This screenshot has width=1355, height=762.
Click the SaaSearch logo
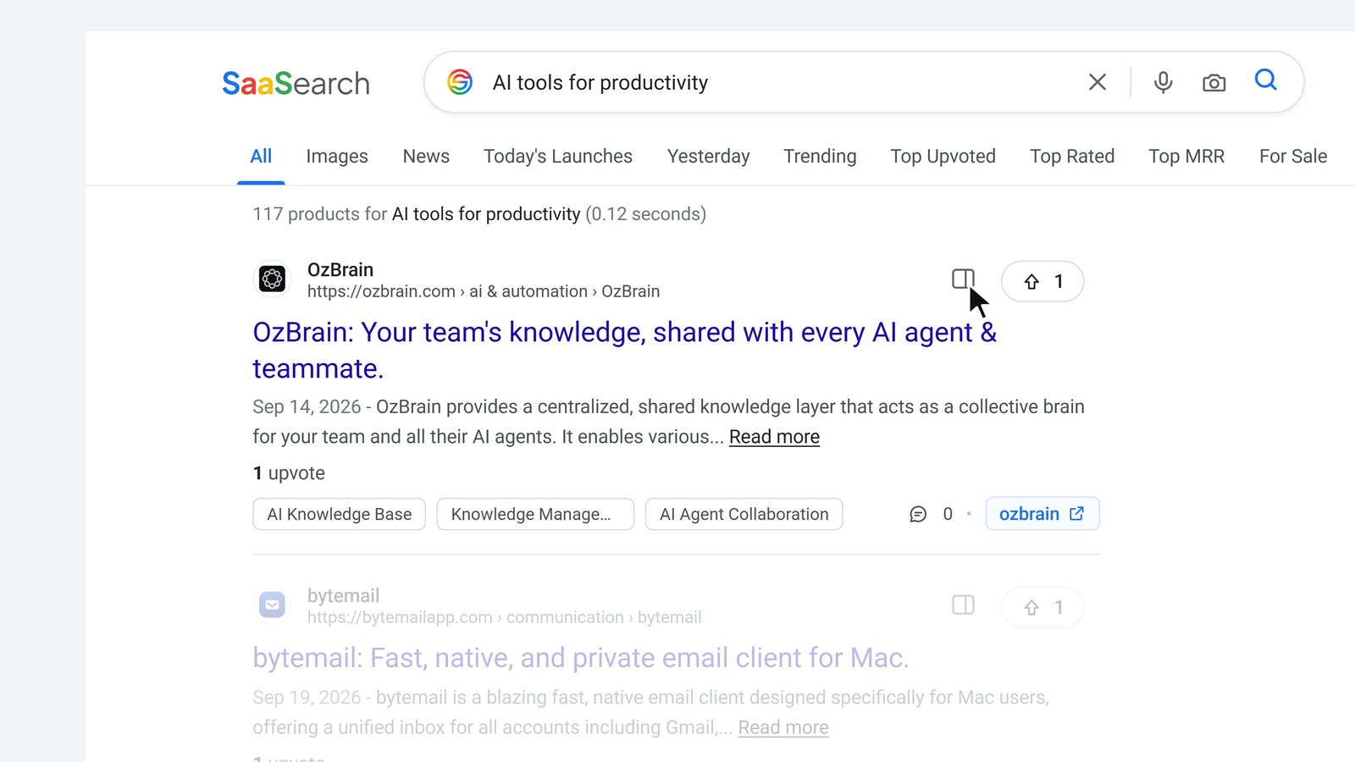pyautogui.click(x=296, y=83)
